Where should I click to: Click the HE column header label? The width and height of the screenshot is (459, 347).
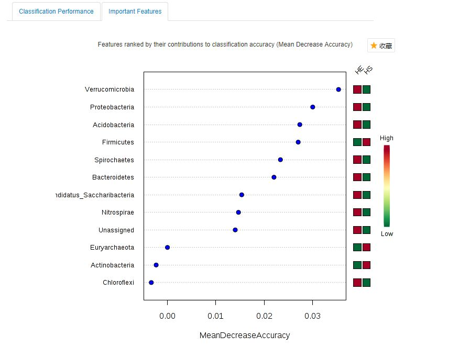[x=358, y=70]
